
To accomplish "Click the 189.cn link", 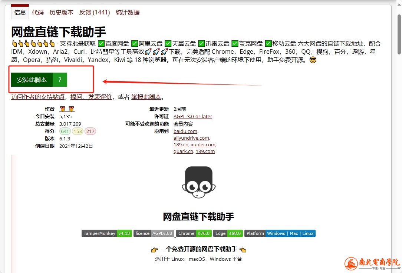I will tap(181, 145).
